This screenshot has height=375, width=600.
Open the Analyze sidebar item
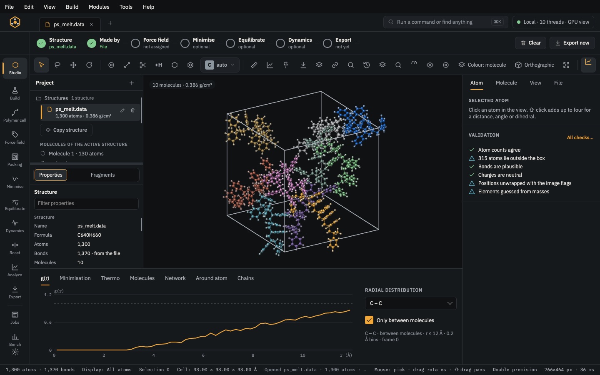15,270
